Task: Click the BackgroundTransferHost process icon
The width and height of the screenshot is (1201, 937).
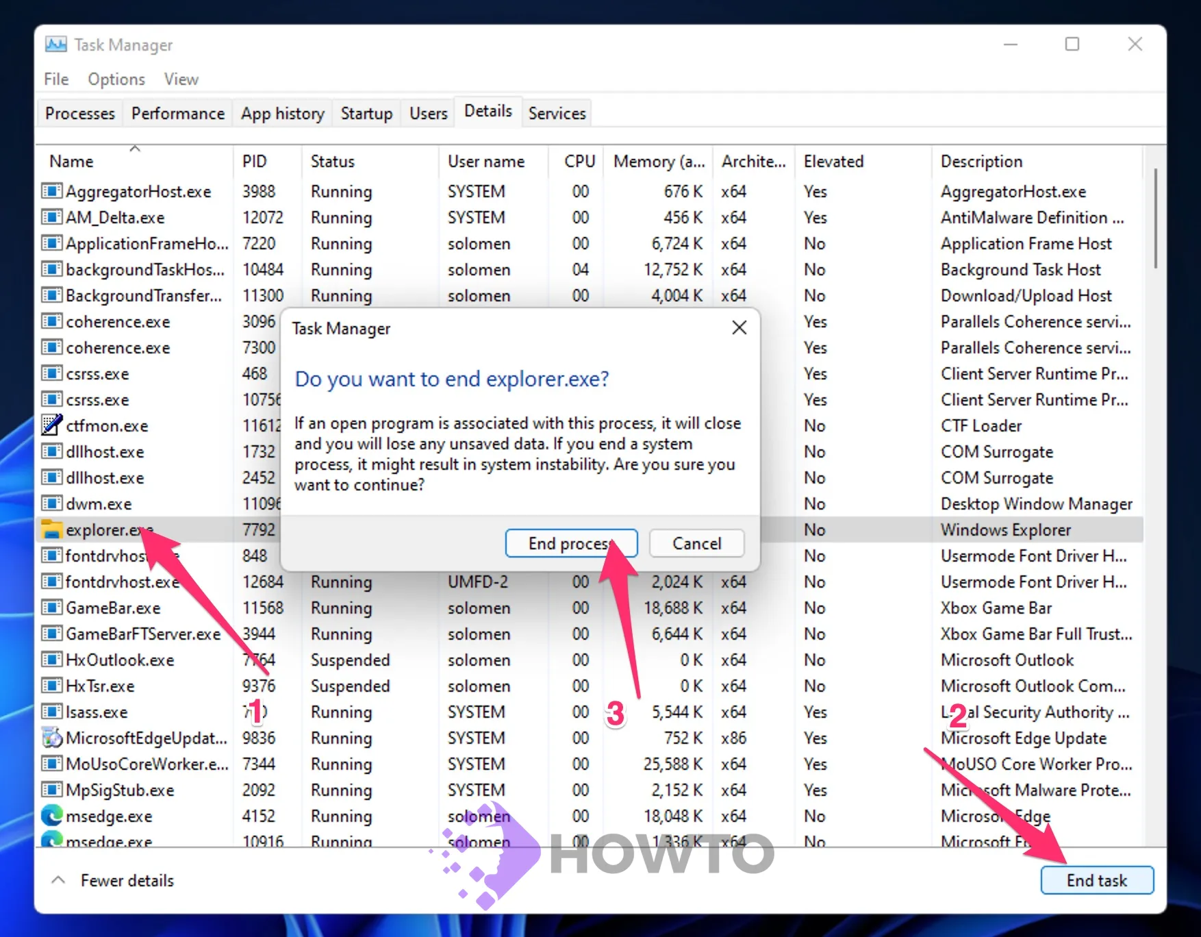Action: tap(52, 295)
